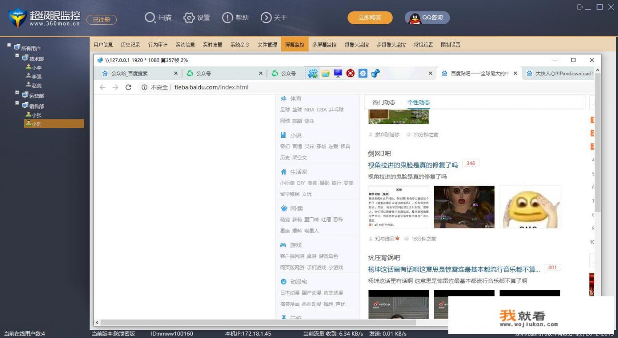
Task: Click the address bar URL tieba.baidu.com
Action: 212,87
